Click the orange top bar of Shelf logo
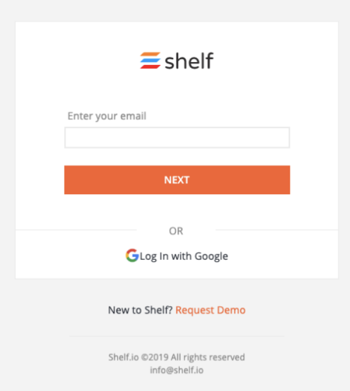 point(150,54)
